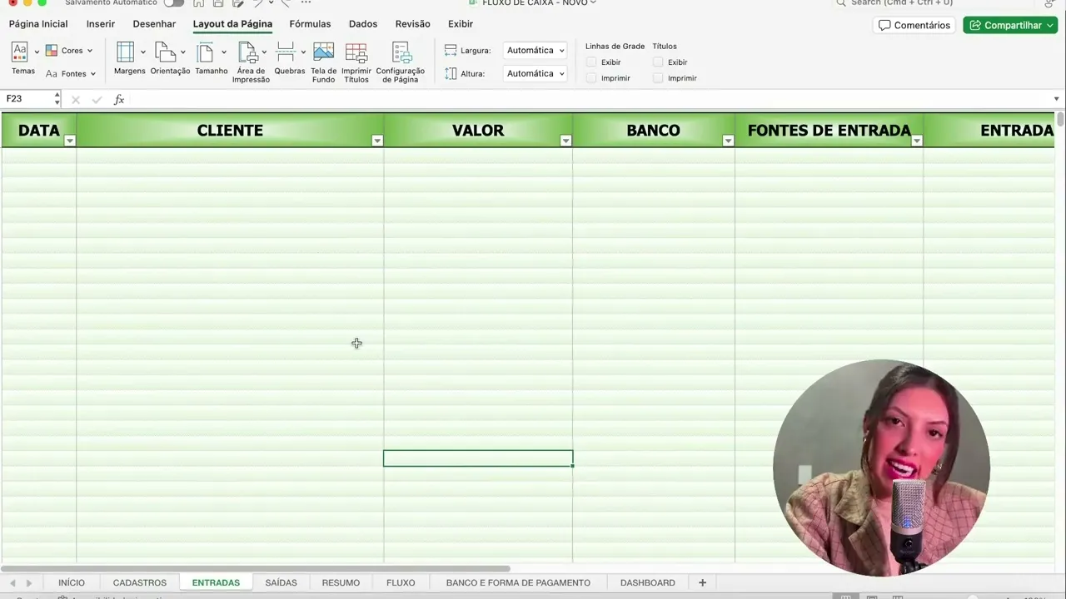Screen dimensions: 1066x599
Task: Click the Name Box showing F23
Action: 27,99
